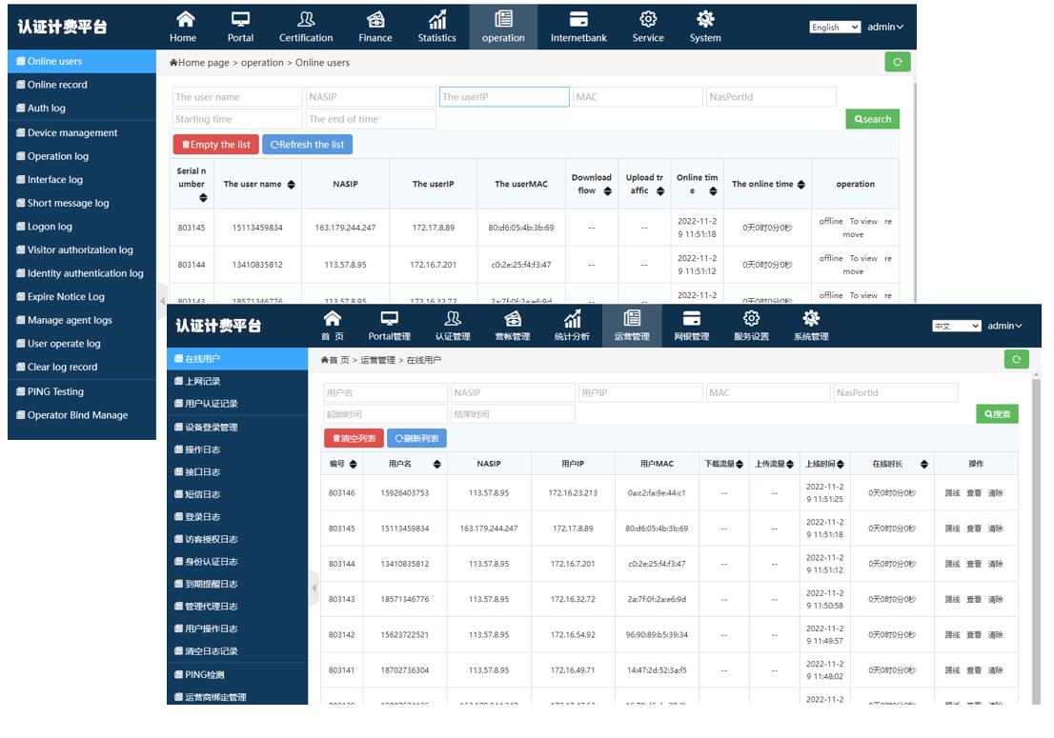The height and width of the screenshot is (738, 1054).
Task: Sort by Download flow column
Action: (x=608, y=190)
